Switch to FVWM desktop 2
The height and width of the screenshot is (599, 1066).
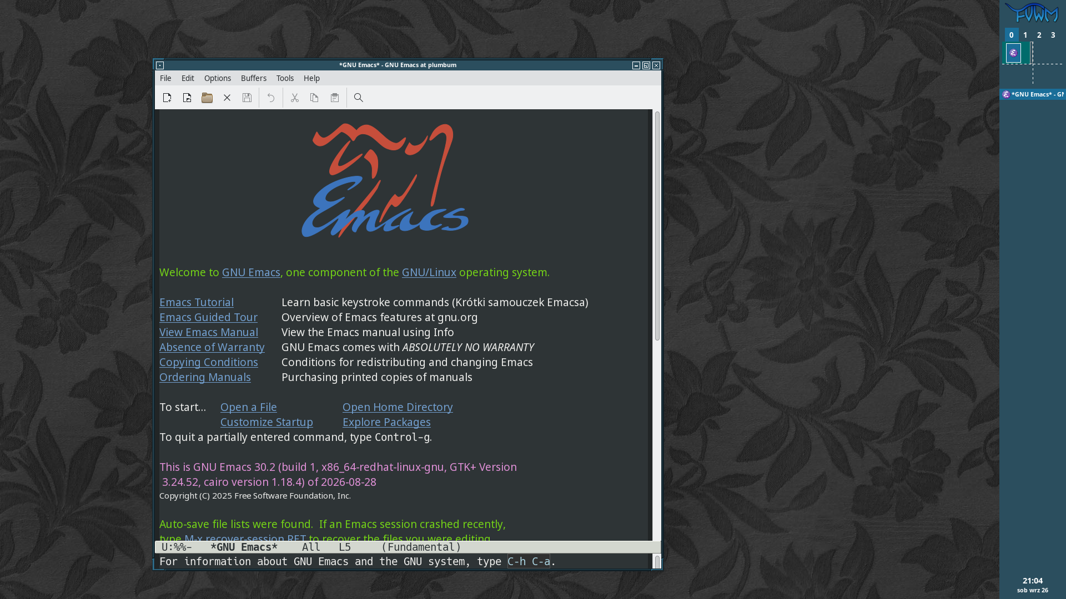[x=1039, y=35]
